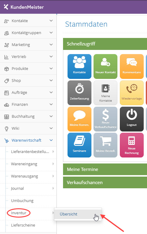Open the Lieferscheine submenu entry
The image size is (147, 234).
click(23, 225)
